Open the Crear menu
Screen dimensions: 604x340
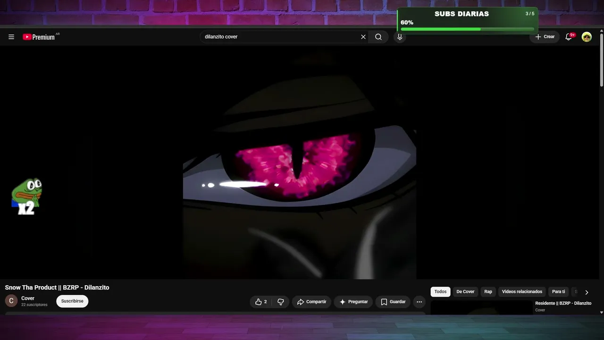click(545, 37)
